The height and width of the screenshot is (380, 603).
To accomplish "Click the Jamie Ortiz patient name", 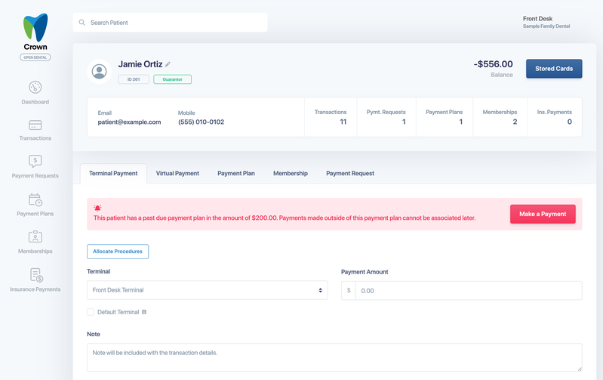I will click(x=140, y=64).
